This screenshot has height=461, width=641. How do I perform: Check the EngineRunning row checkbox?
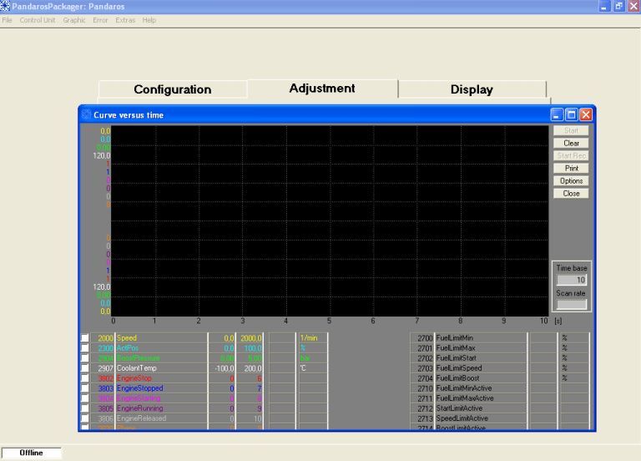[84, 408]
